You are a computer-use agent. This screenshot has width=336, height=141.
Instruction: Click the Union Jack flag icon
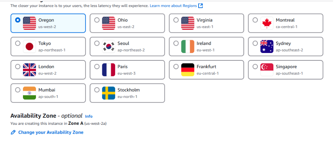[x=29, y=70]
